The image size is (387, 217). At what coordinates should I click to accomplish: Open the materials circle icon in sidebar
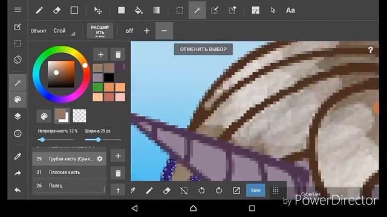(x=18, y=133)
